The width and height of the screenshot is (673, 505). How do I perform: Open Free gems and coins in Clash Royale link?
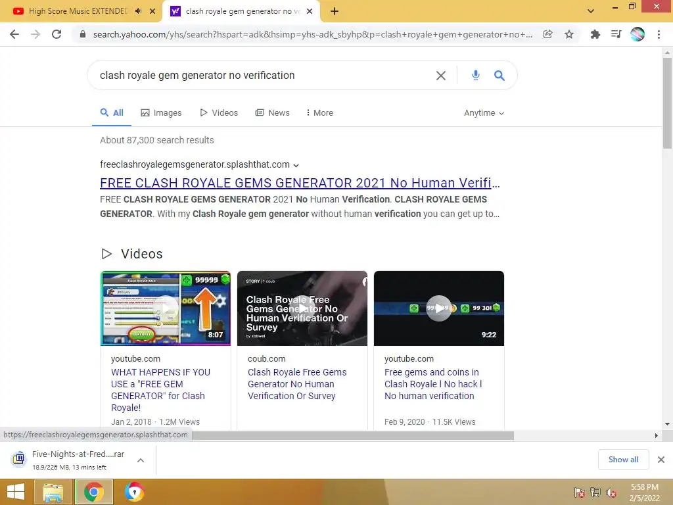coord(433,384)
